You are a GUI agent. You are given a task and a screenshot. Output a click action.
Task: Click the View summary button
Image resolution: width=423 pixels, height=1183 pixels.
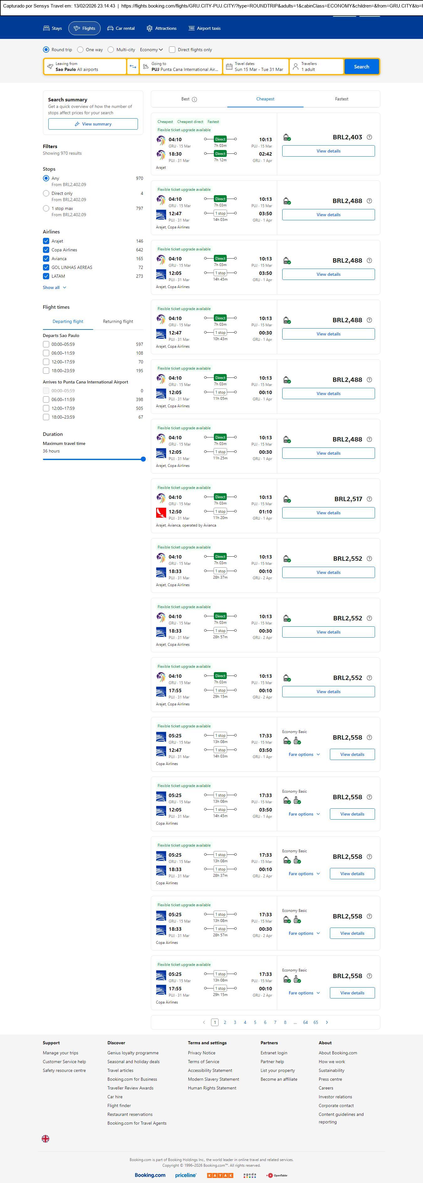pos(93,124)
